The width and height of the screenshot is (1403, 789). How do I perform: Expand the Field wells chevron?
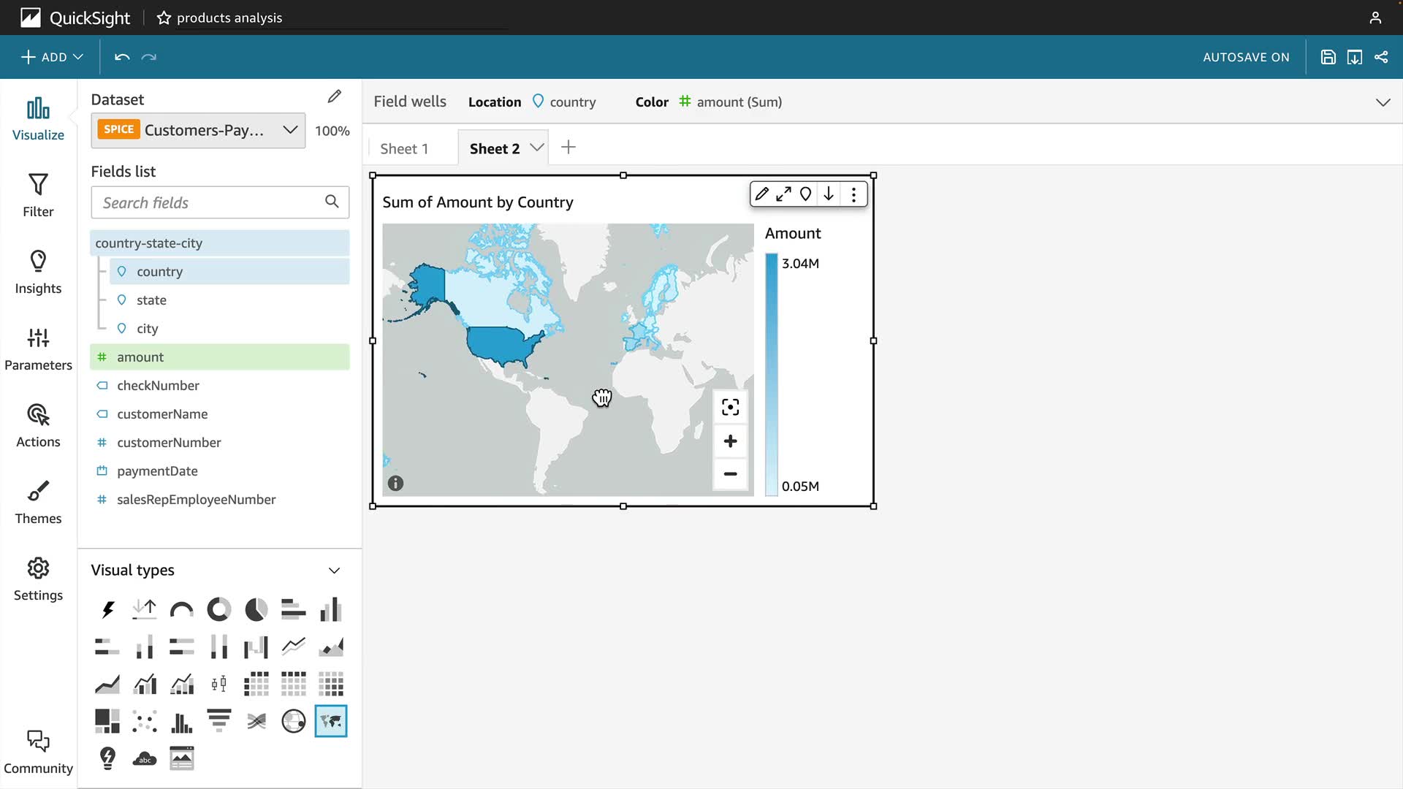(x=1383, y=102)
